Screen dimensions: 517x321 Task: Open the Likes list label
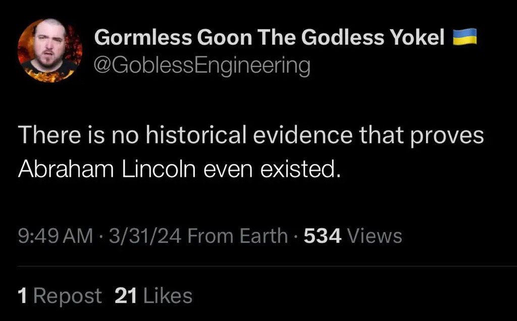tap(168, 296)
